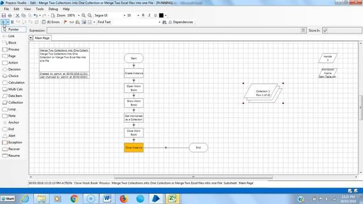Open the Find Text dropdown arrow
The width and height of the screenshot is (363, 204).
tap(159, 22)
